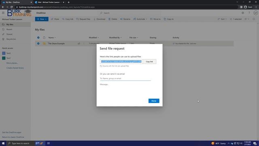Screen dimensions: 259x146
Task: Click the Sharing column header
Action: (x=153, y=38)
